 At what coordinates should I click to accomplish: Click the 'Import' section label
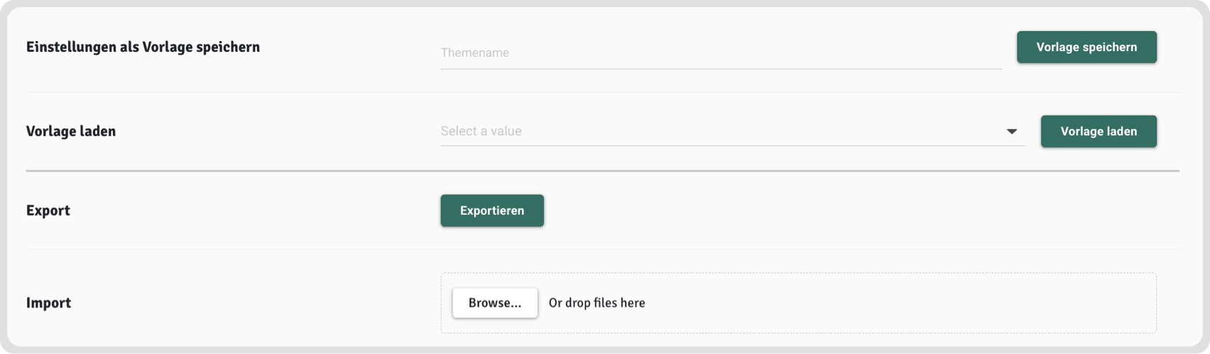coord(48,303)
